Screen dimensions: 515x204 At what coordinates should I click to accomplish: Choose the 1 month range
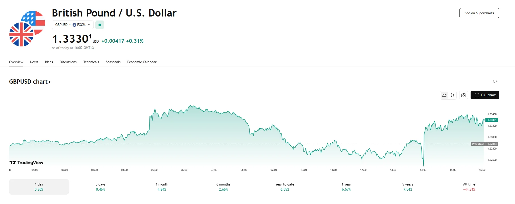point(162,187)
